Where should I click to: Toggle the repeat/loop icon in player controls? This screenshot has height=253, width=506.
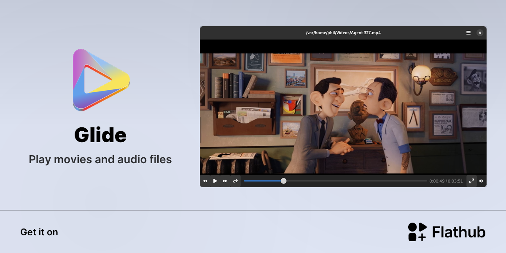point(235,181)
